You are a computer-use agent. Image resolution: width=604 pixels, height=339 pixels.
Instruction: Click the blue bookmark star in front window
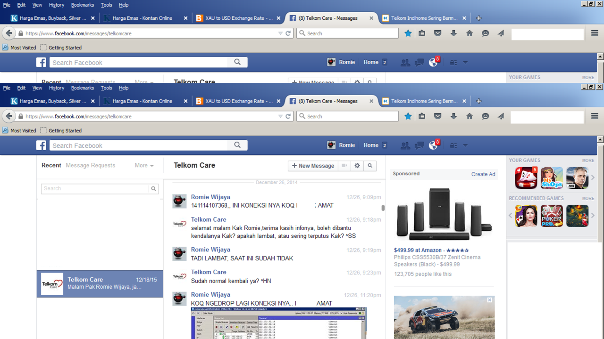point(408,116)
